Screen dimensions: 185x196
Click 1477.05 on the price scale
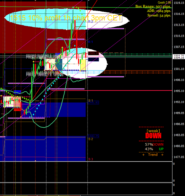[179, 157]
